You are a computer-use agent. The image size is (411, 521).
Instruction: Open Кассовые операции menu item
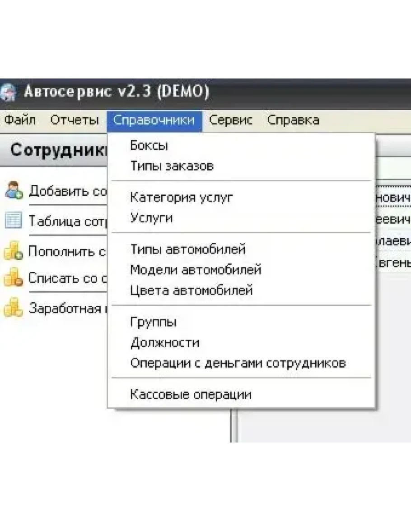point(191,395)
